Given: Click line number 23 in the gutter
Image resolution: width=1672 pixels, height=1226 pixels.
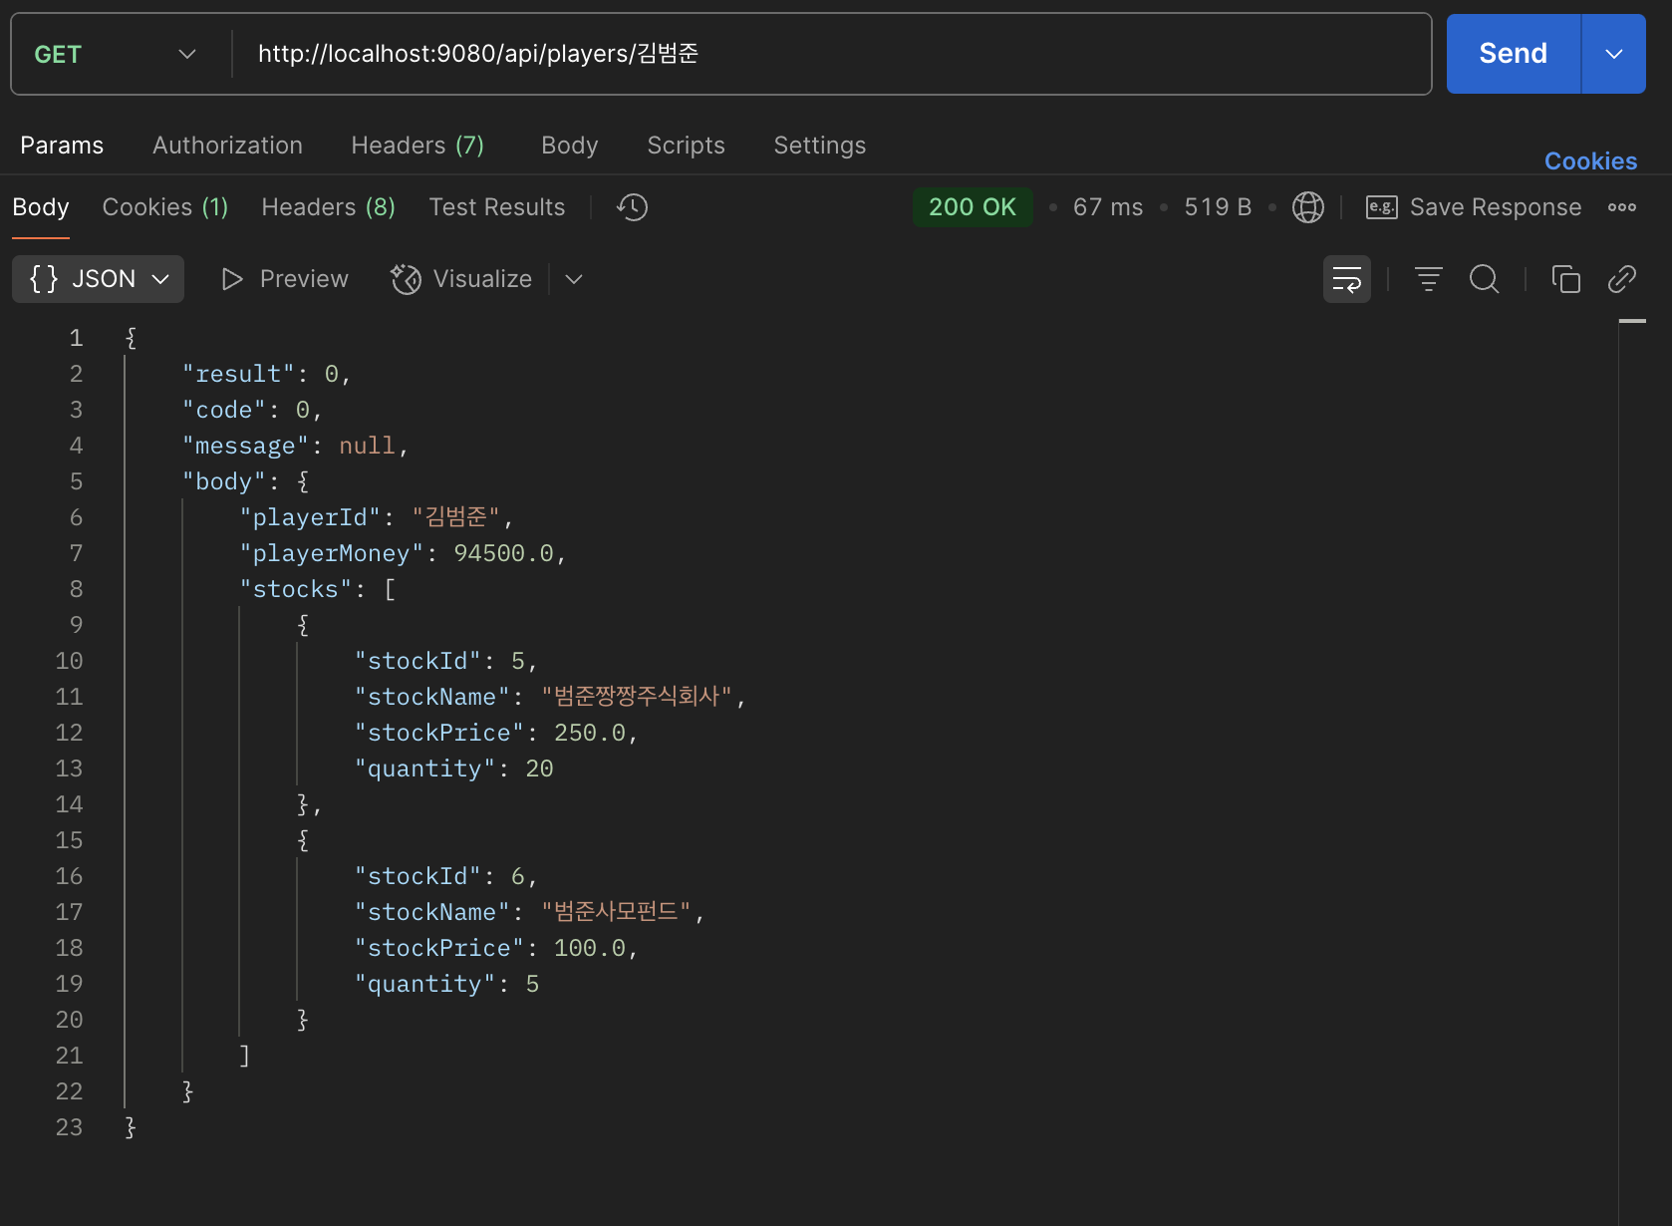Looking at the screenshot, I should click(69, 1127).
